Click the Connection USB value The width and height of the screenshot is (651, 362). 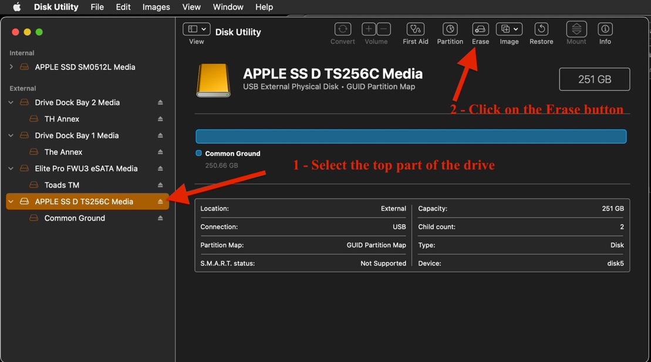point(399,226)
